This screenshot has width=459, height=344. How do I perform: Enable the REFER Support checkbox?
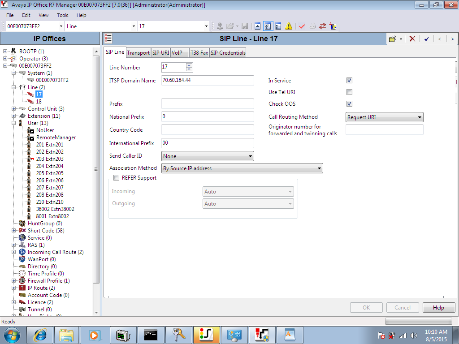(117, 178)
